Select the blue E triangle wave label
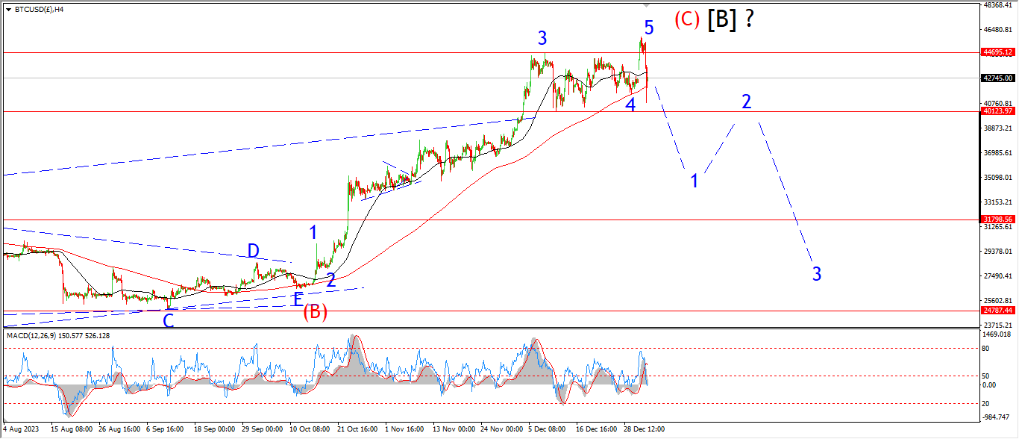 pyautogui.click(x=298, y=299)
